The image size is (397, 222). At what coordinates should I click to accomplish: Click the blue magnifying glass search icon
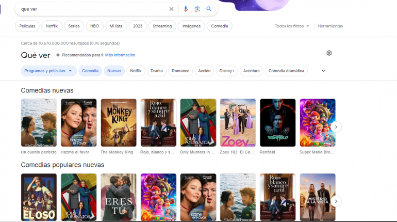click(209, 9)
